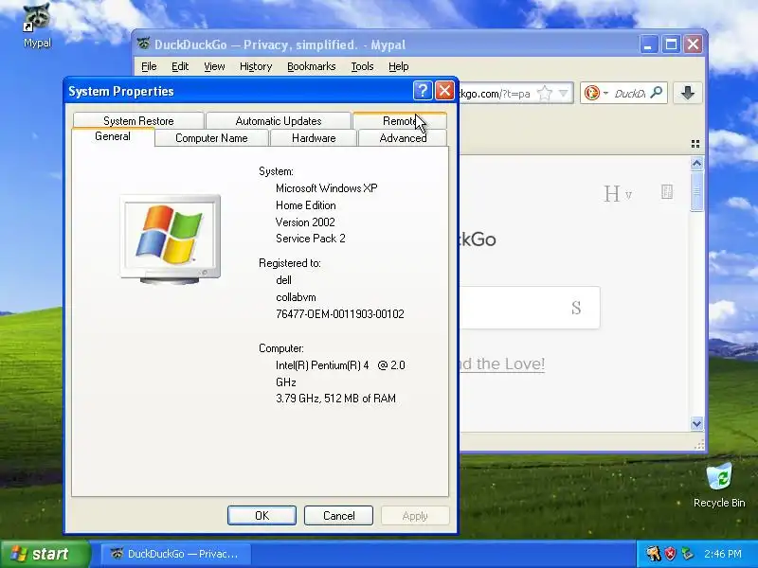This screenshot has height=568, width=758.
Task: Switch to the Remote tab
Action: pos(400,121)
